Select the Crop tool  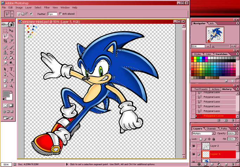click(x=5, y=41)
